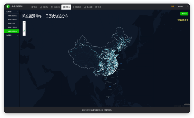
Task: Click the green 轨迹关闭 button
Action: pyautogui.click(x=184, y=14)
